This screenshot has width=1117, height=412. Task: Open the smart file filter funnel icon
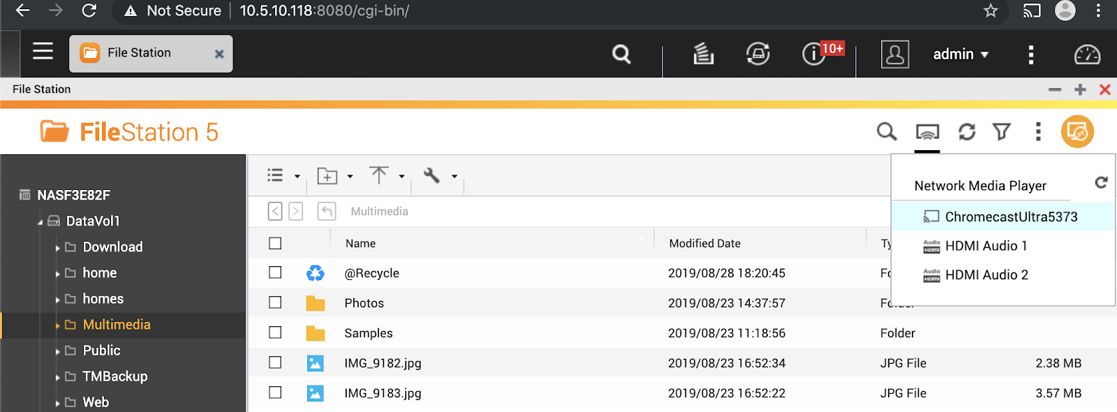pos(1002,131)
